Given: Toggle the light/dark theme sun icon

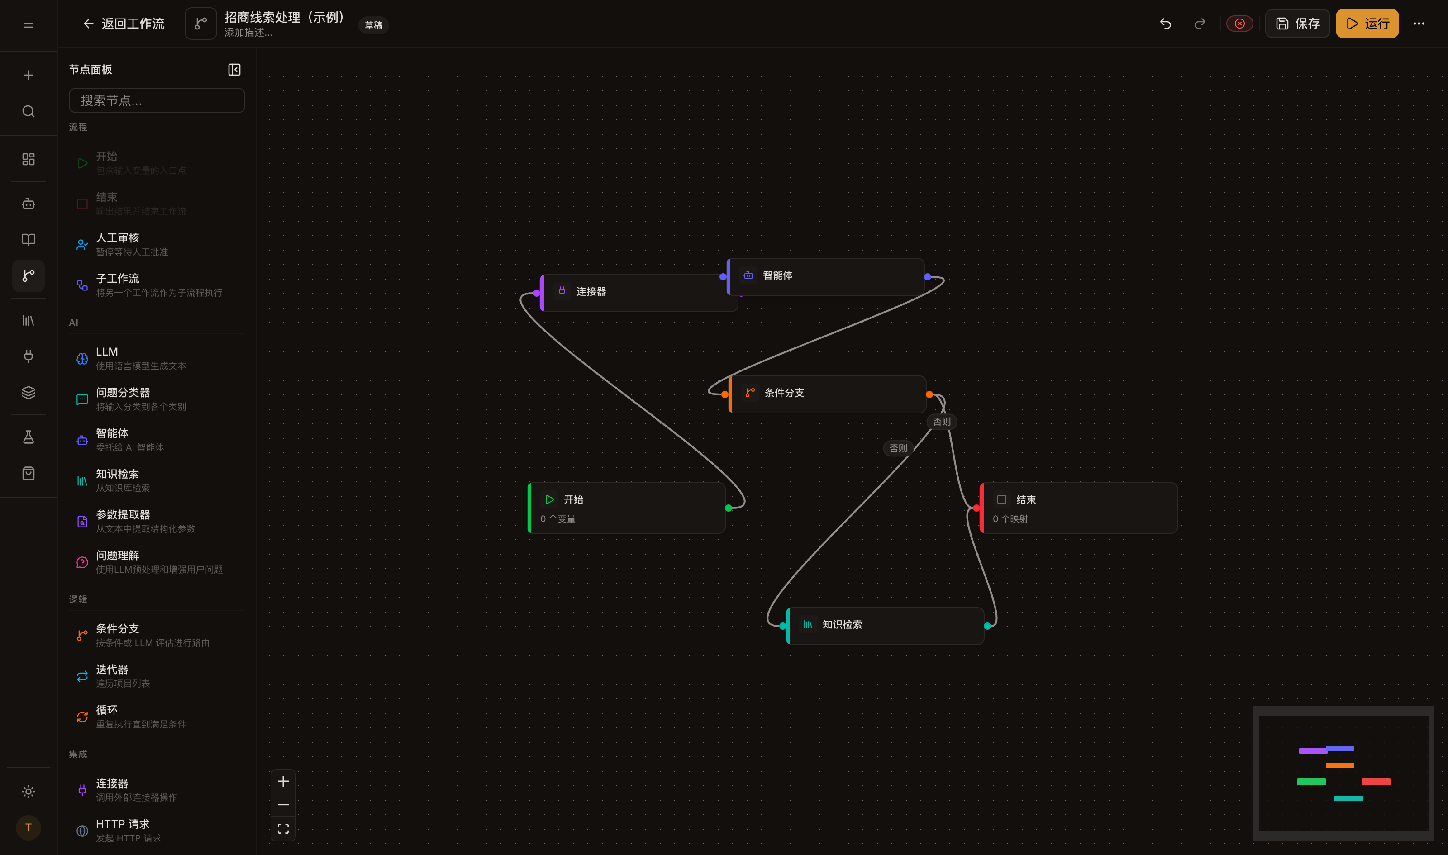Looking at the screenshot, I should pyautogui.click(x=28, y=792).
